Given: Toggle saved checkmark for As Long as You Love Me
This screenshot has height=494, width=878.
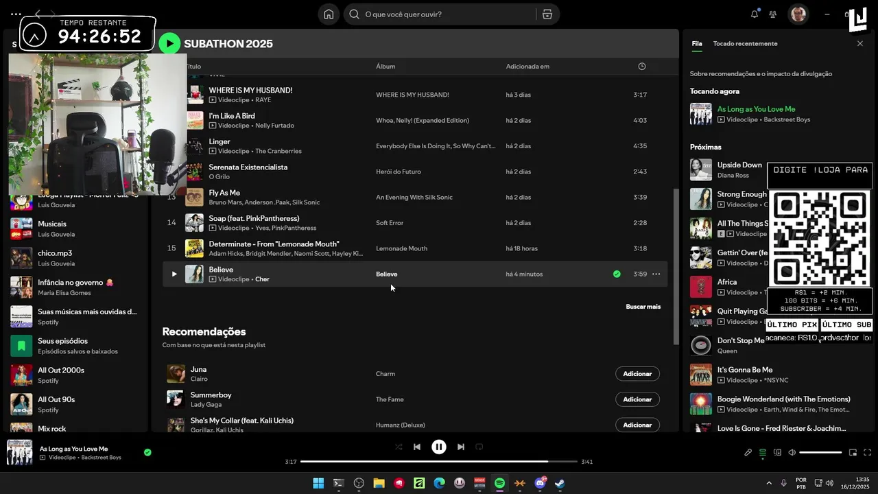Looking at the screenshot, I should 147,452.
